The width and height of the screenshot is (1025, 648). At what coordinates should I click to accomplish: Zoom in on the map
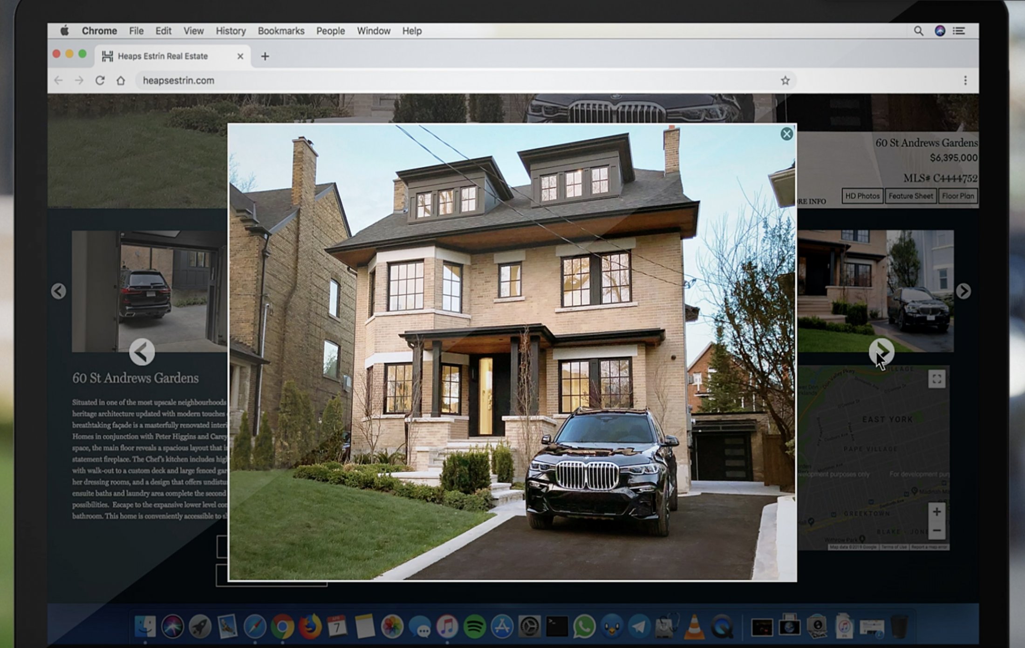click(936, 512)
